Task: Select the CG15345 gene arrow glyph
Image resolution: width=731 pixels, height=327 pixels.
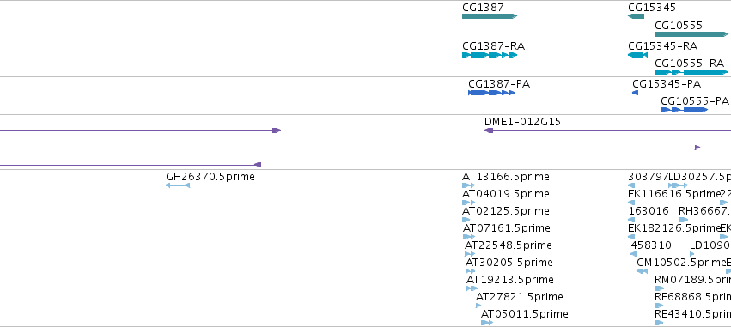Action: coord(636,16)
